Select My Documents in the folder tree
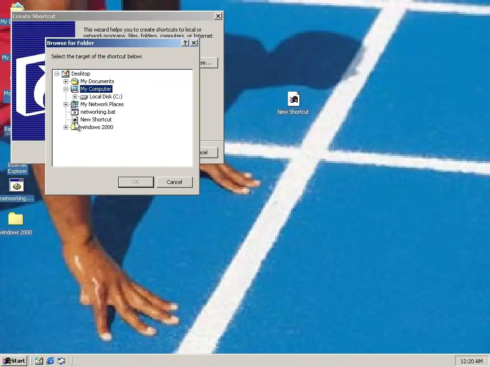Screen dimensions: 490x367 pyautogui.click(x=97, y=81)
